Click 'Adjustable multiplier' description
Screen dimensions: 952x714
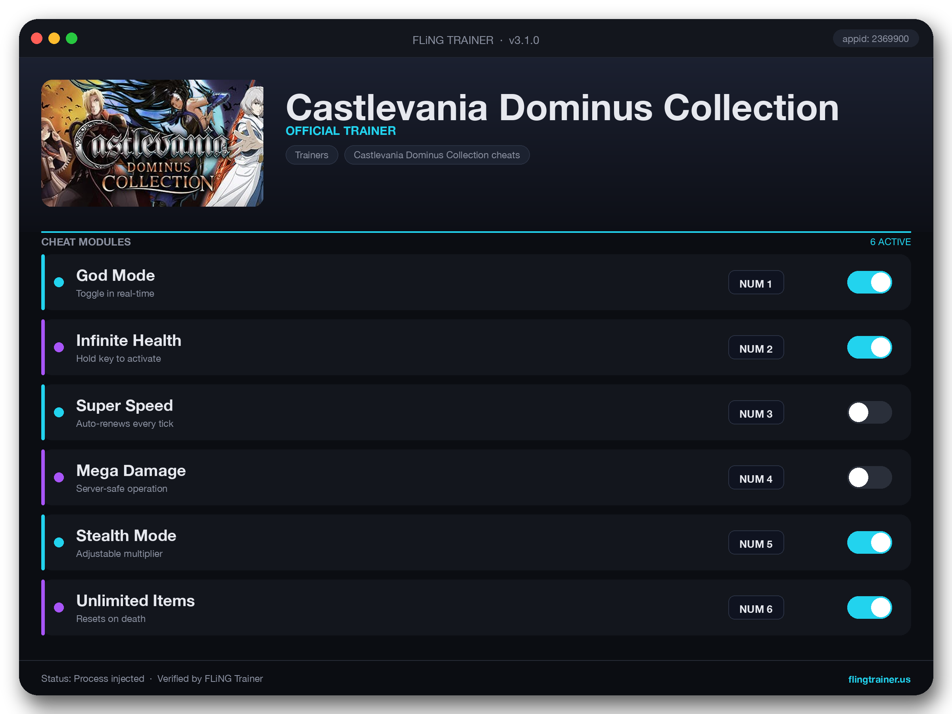(119, 553)
